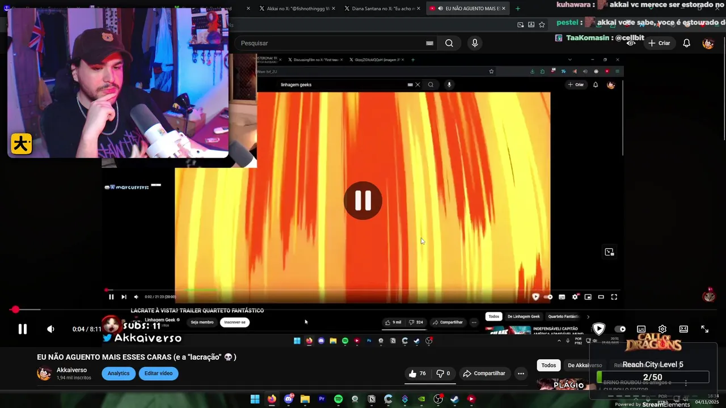Open tab list chevron in recorded browser
Screen dimensions: 726x408
[x=570, y=59]
